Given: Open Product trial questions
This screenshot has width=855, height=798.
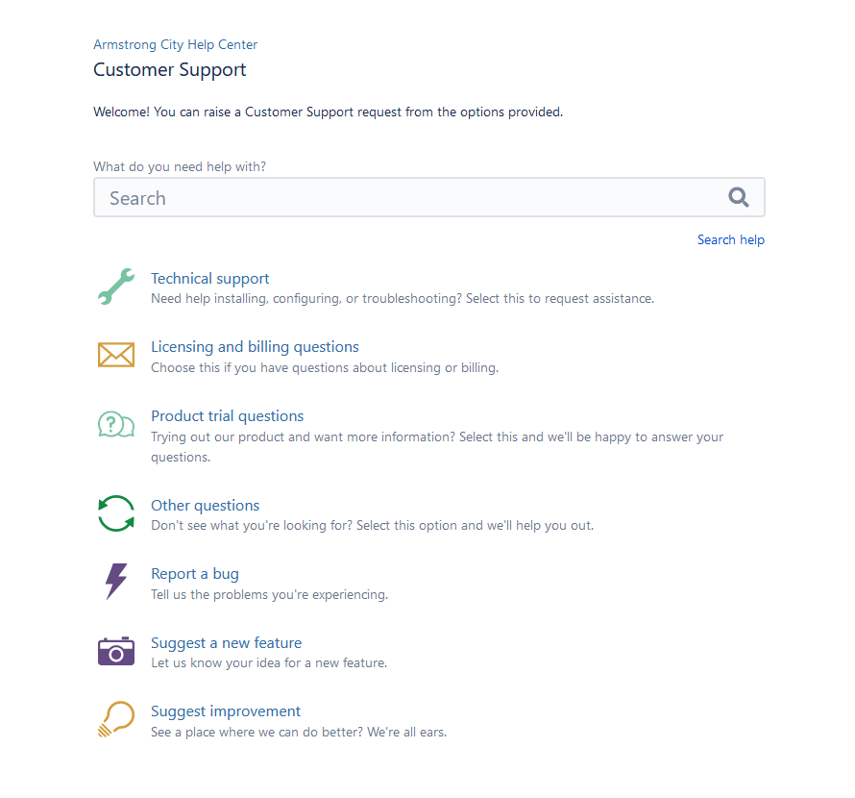Looking at the screenshot, I should tap(227, 415).
